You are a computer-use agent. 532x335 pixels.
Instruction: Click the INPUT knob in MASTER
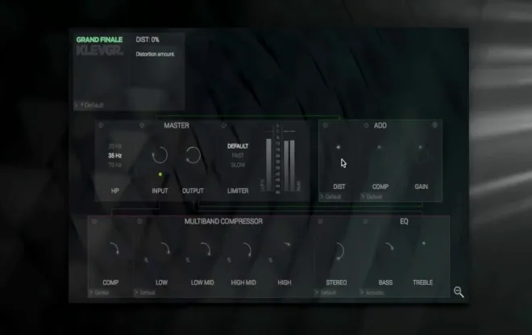click(160, 155)
